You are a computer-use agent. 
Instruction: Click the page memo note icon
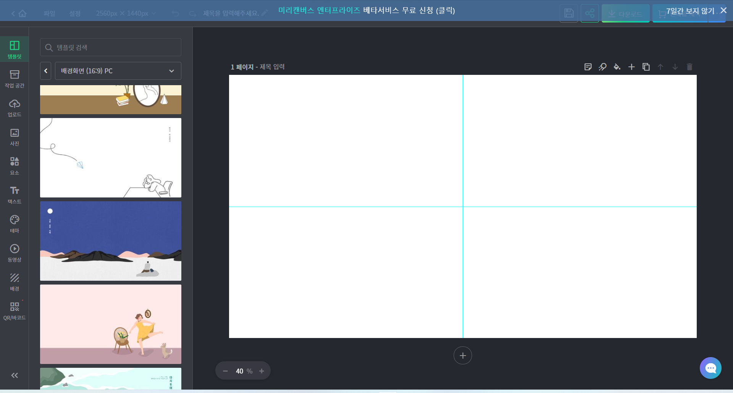click(x=588, y=67)
